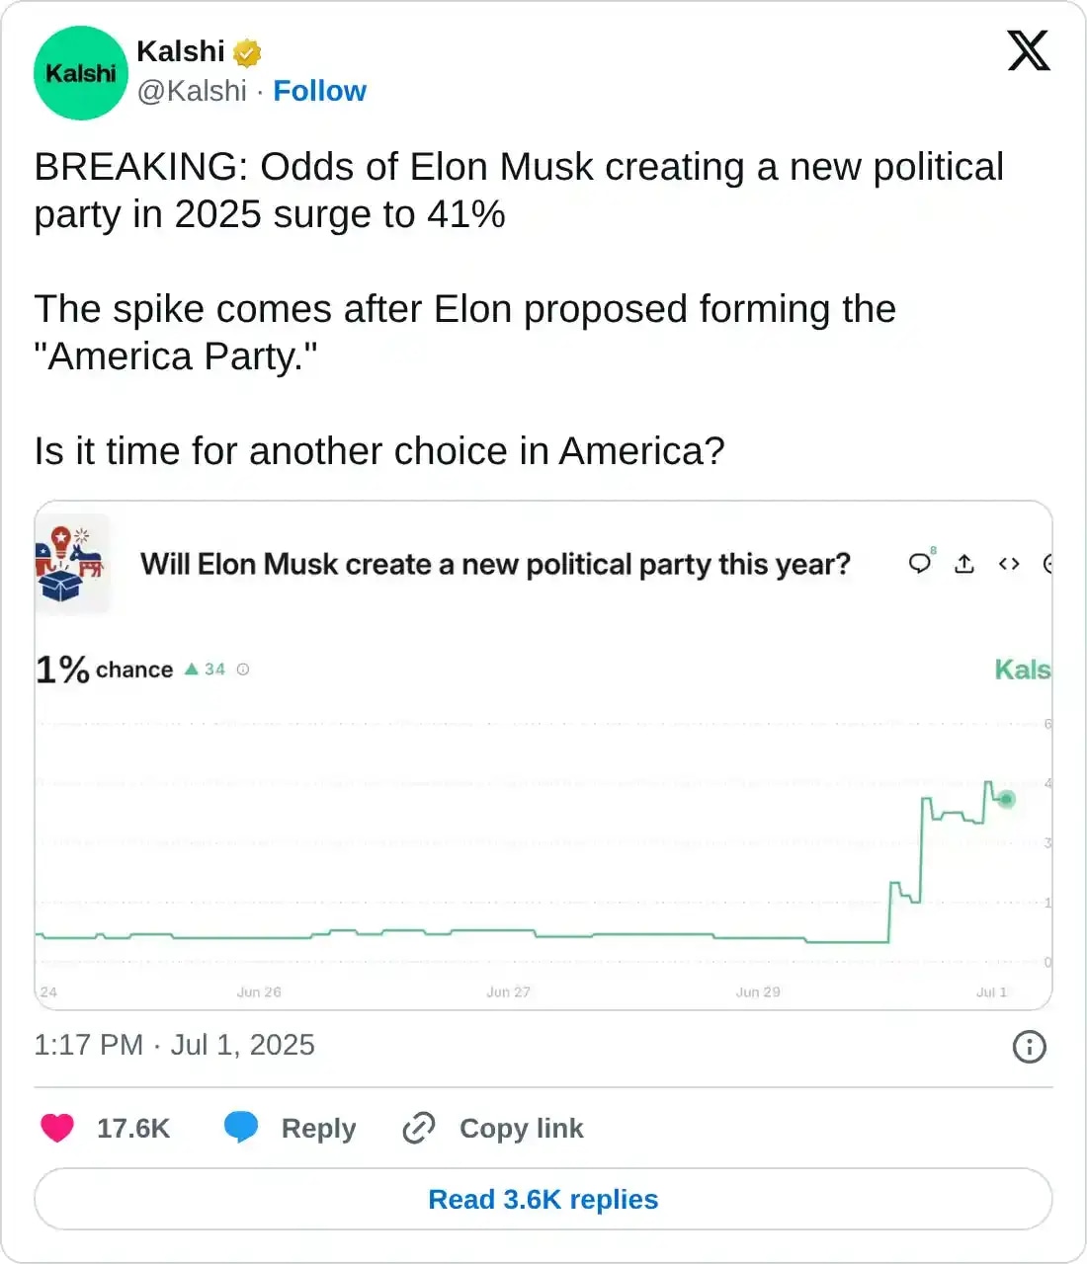Click the Kalshi profile avatar
Viewport: 1087px width, 1264px height.
click(81, 73)
